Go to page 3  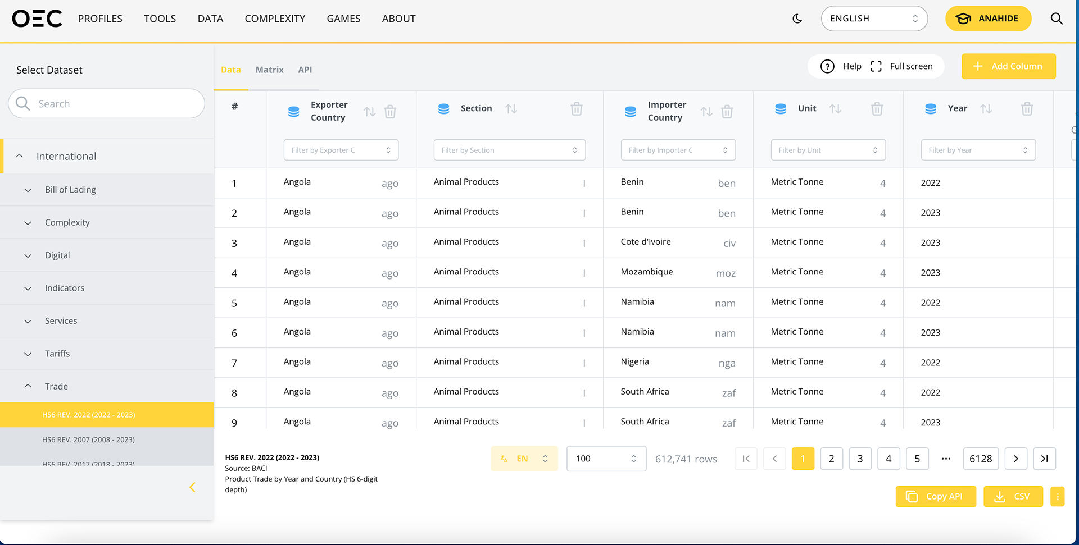[860, 459]
